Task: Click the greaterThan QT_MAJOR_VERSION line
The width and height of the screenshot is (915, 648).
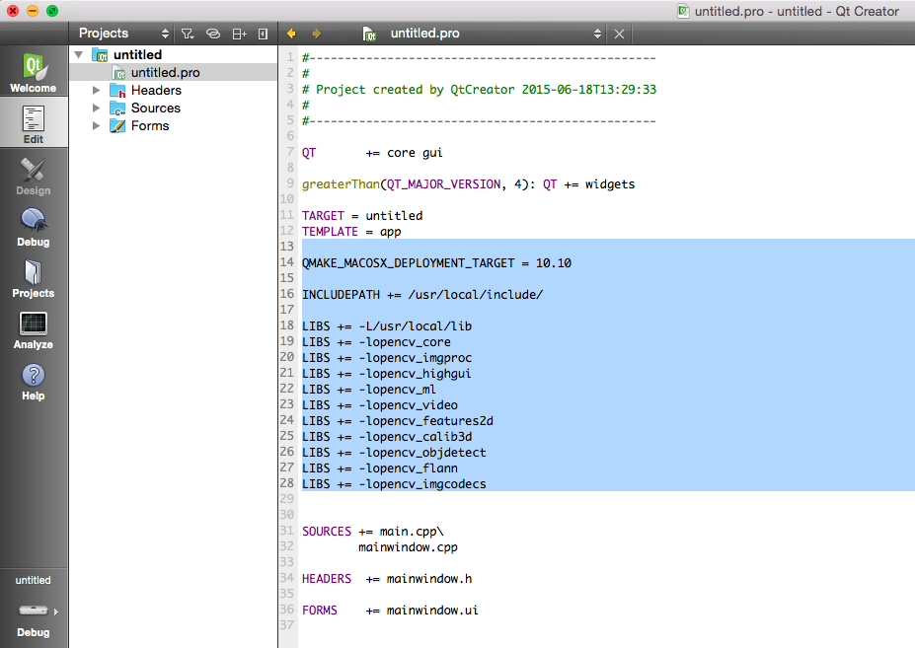Action: tap(469, 184)
